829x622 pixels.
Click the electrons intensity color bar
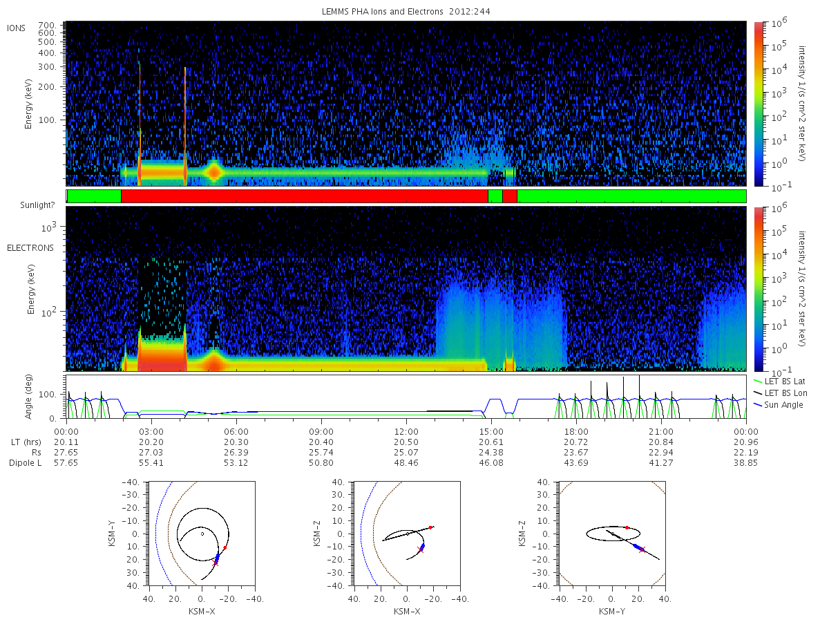pos(758,289)
